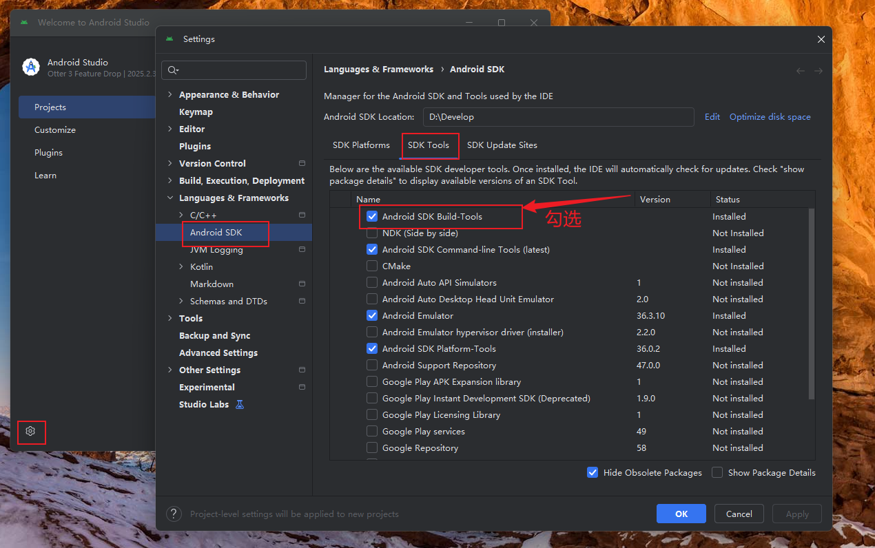Click the back navigation arrow in Settings

[x=800, y=71]
